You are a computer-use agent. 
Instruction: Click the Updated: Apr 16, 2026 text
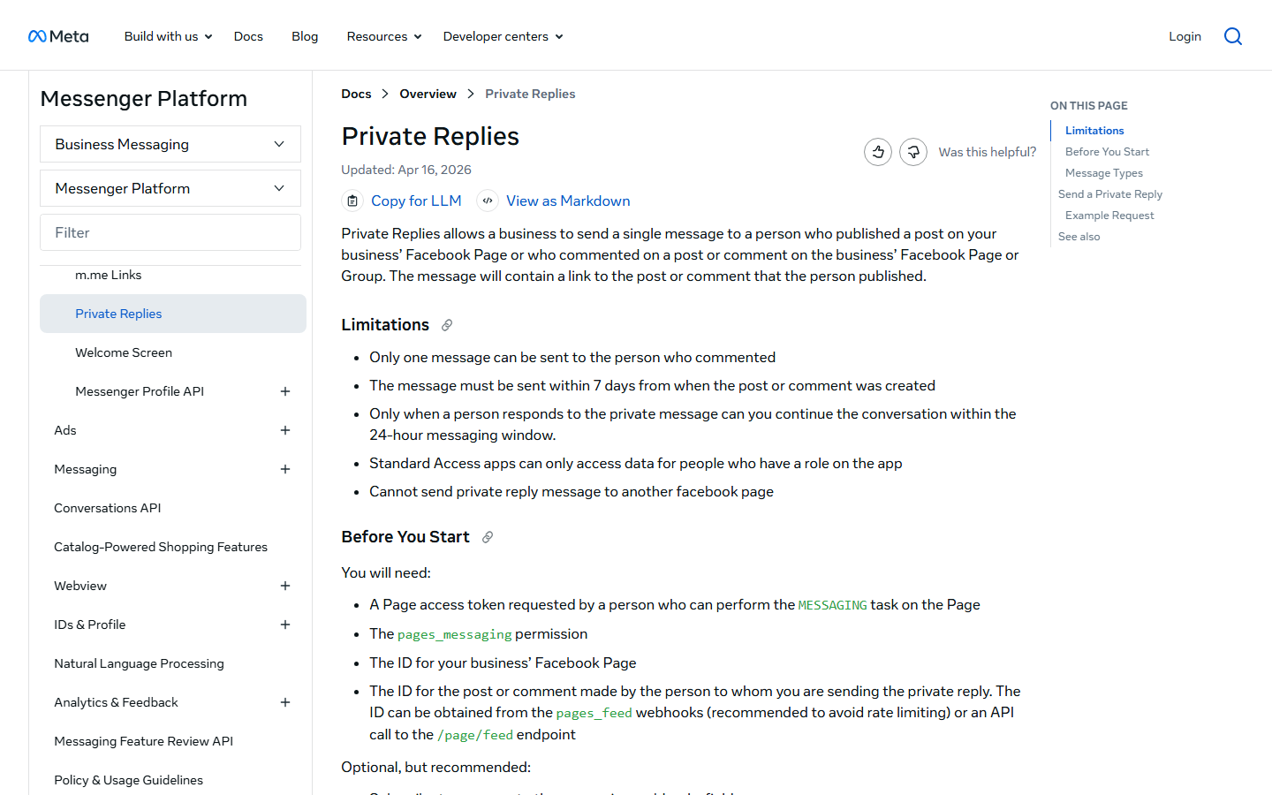pos(406,170)
